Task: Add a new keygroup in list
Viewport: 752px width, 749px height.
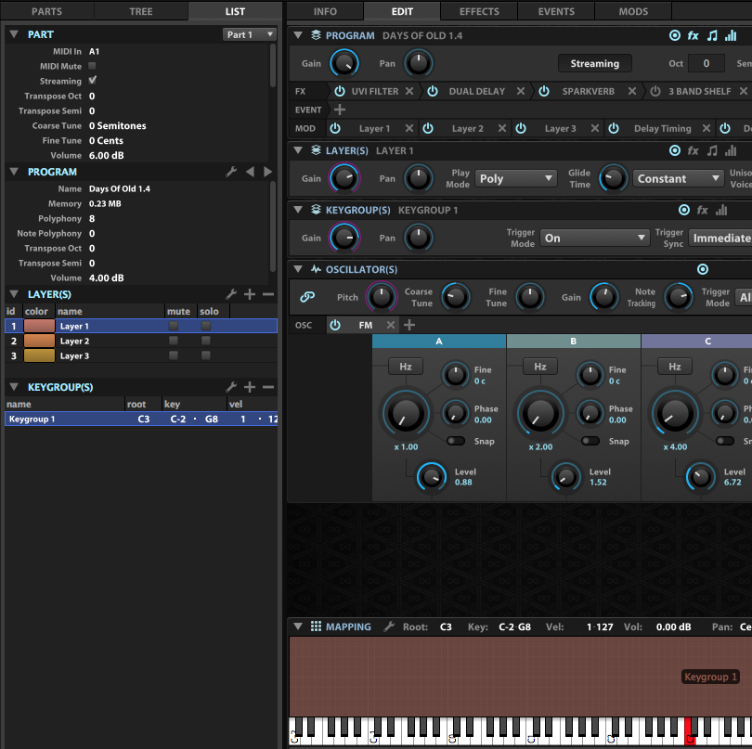Action: click(250, 387)
